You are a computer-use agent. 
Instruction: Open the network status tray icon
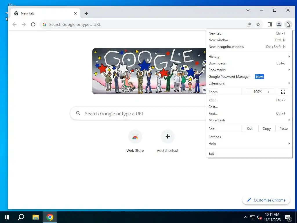253,217
